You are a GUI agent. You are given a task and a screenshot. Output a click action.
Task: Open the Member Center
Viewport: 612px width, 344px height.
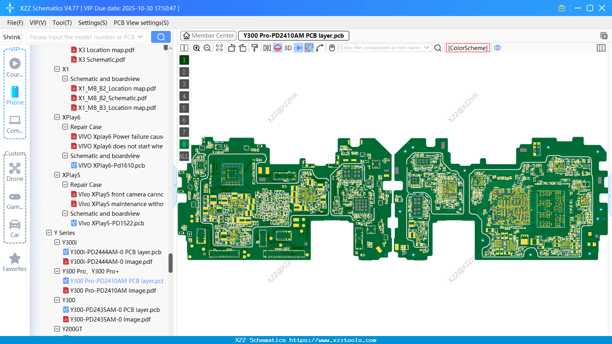point(208,35)
